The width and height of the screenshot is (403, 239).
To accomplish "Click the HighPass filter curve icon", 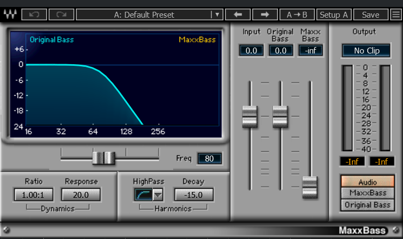I will 143,195.
